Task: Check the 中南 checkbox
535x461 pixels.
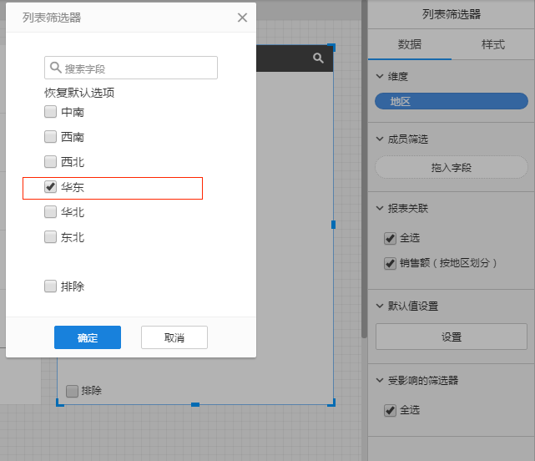Action: 51,112
